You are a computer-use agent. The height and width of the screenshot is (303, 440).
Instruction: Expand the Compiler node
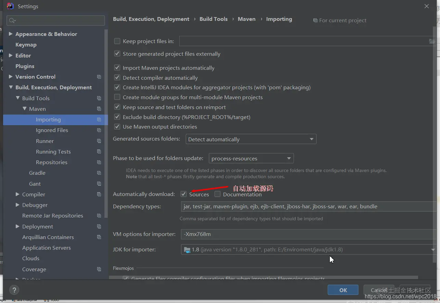[17, 194]
